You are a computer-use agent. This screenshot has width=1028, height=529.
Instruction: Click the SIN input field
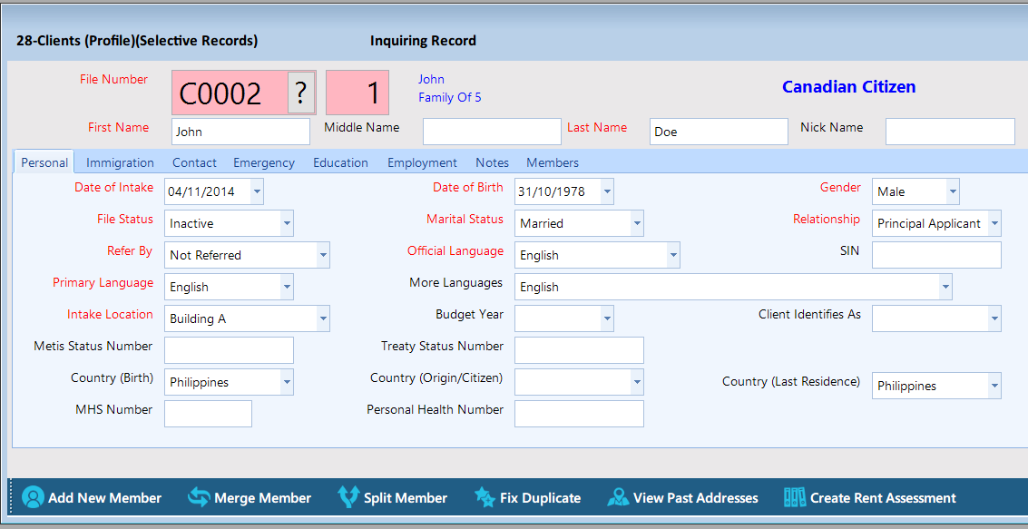936,255
